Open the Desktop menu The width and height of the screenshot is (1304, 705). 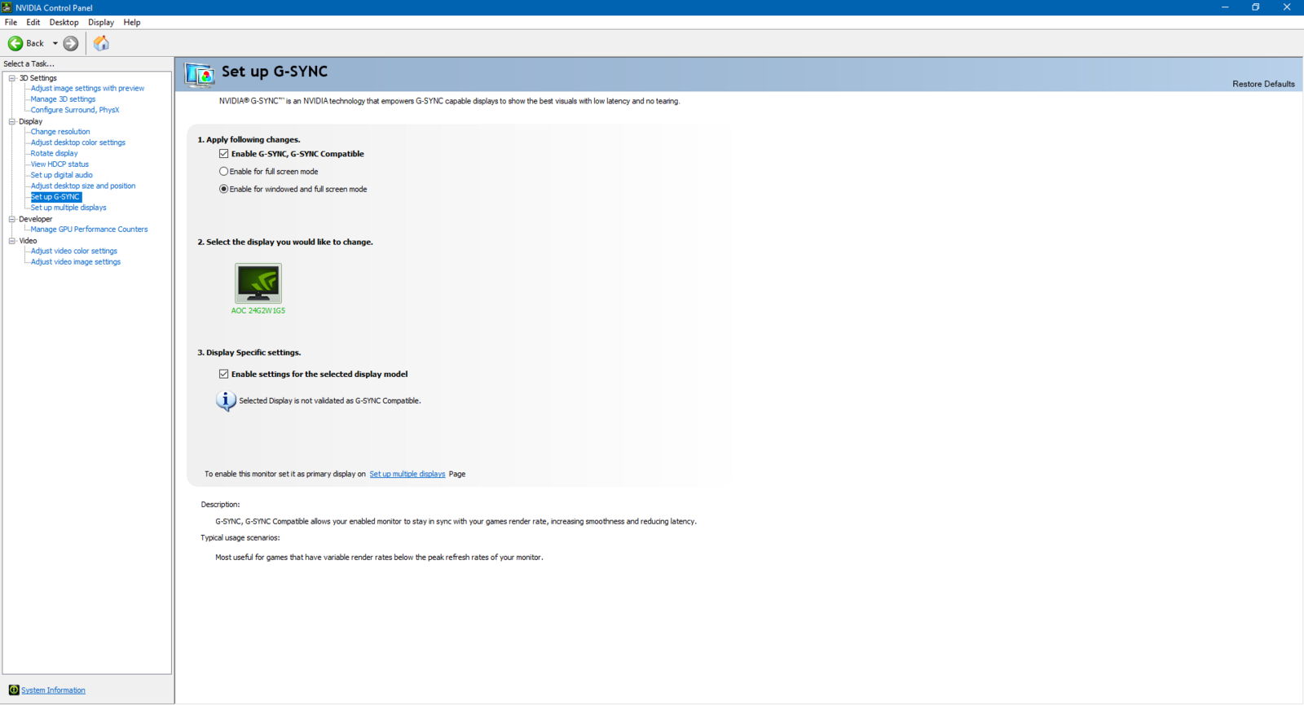click(x=64, y=22)
